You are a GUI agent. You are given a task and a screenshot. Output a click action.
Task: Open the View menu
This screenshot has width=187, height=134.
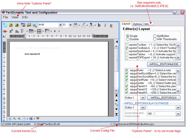click(x=15, y=17)
